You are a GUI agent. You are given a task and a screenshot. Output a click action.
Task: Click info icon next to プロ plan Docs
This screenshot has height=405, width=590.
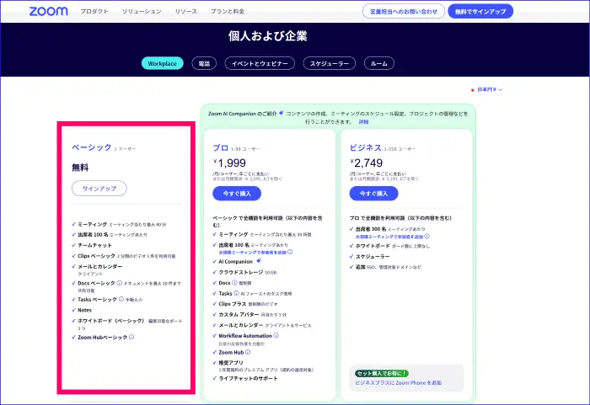point(234,282)
